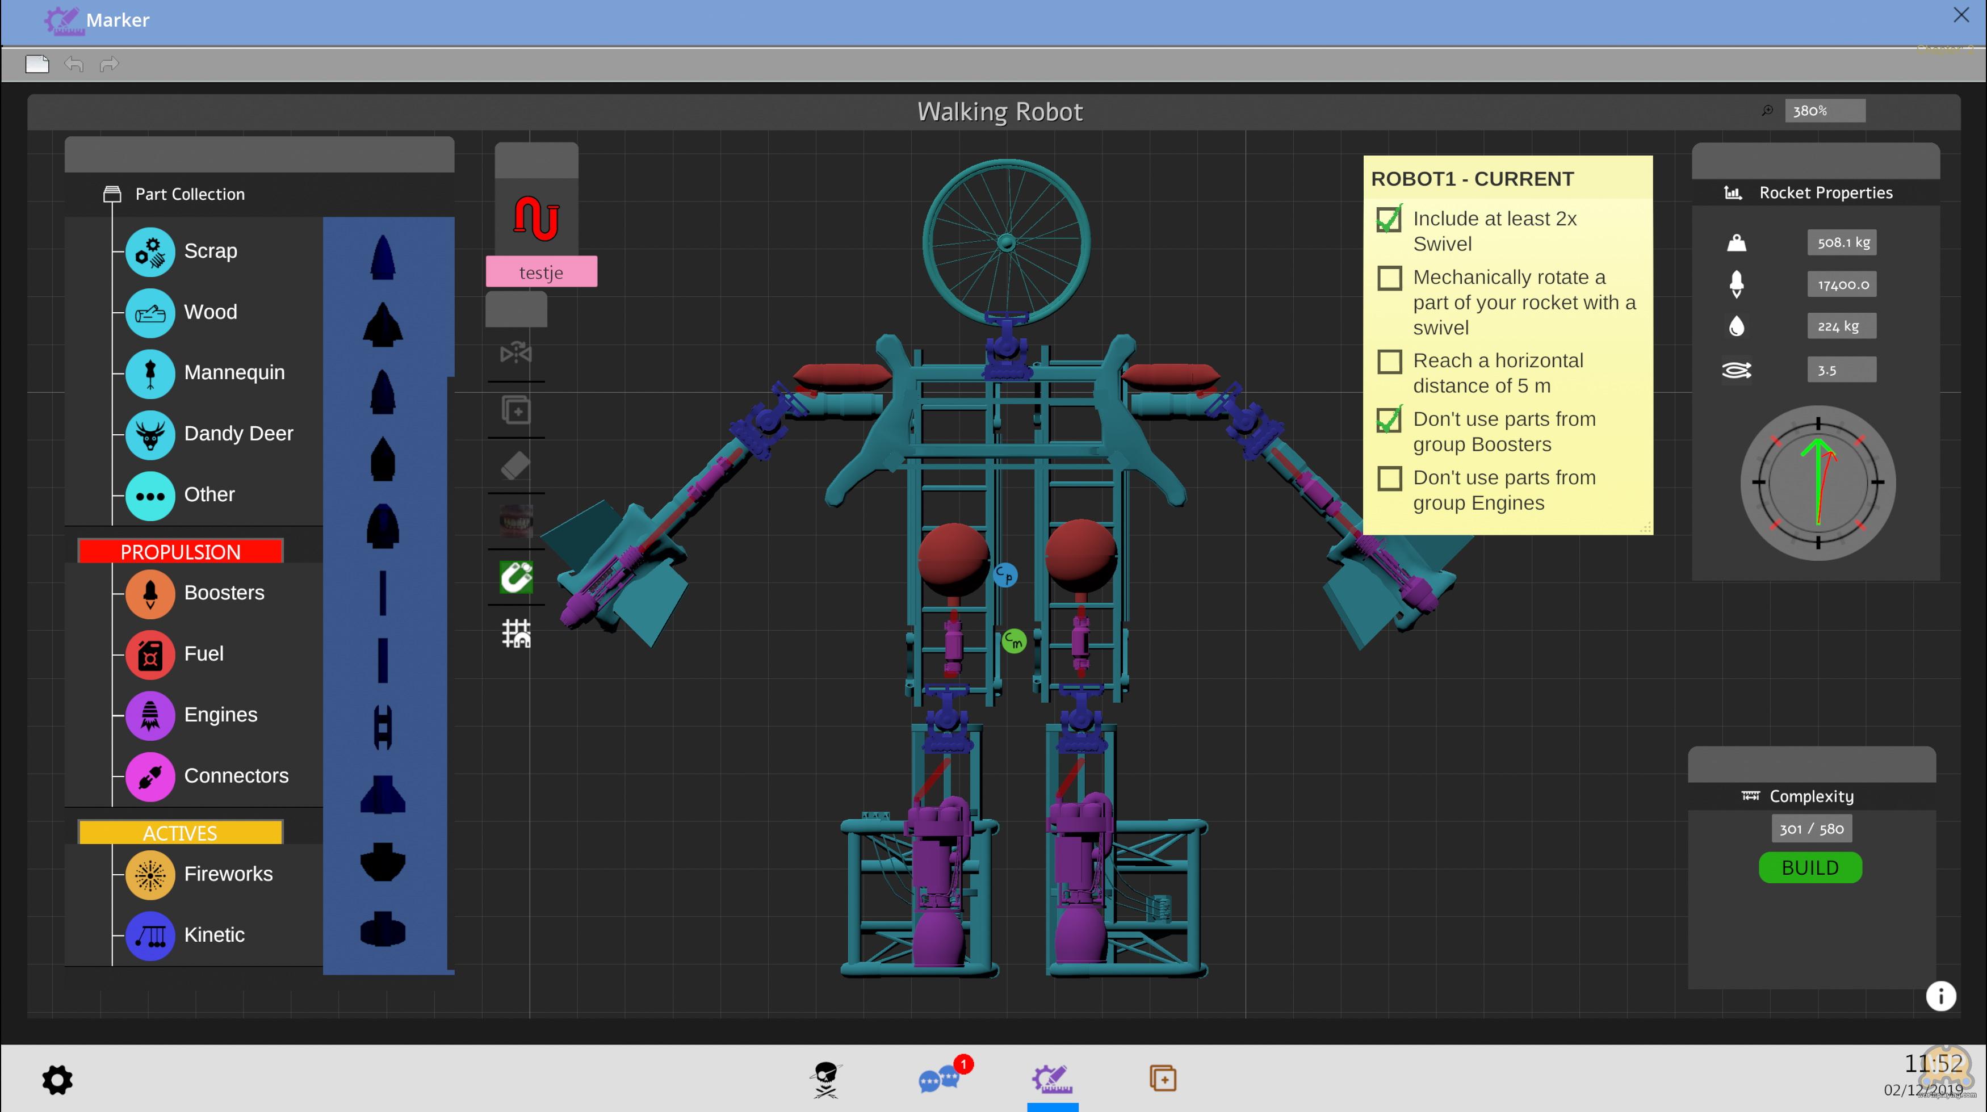Check 'Mechanically rotate a part' checkbox
This screenshot has height=1112, width=1987.
[x=1389, y=278]
